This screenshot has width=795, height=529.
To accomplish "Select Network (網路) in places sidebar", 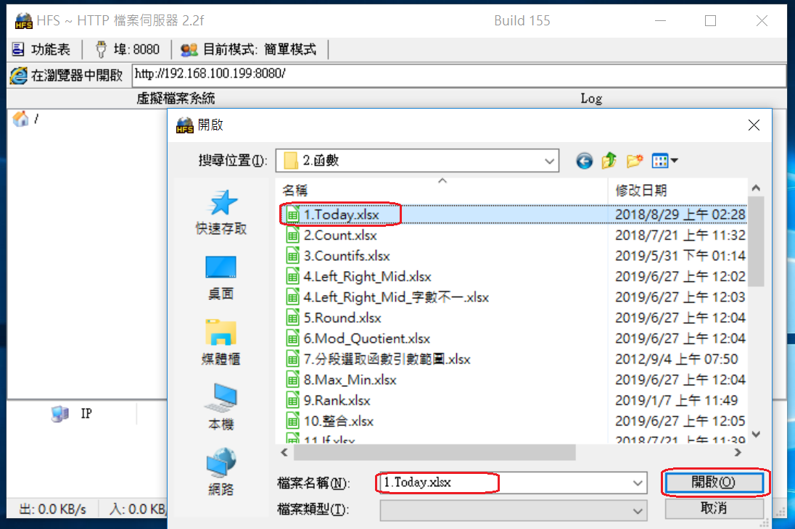I will click(x=221, y=472).
